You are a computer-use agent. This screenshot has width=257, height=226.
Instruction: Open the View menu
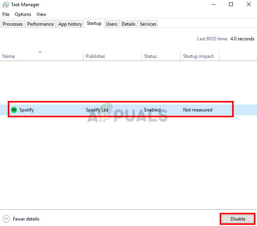tap(41, 14)
